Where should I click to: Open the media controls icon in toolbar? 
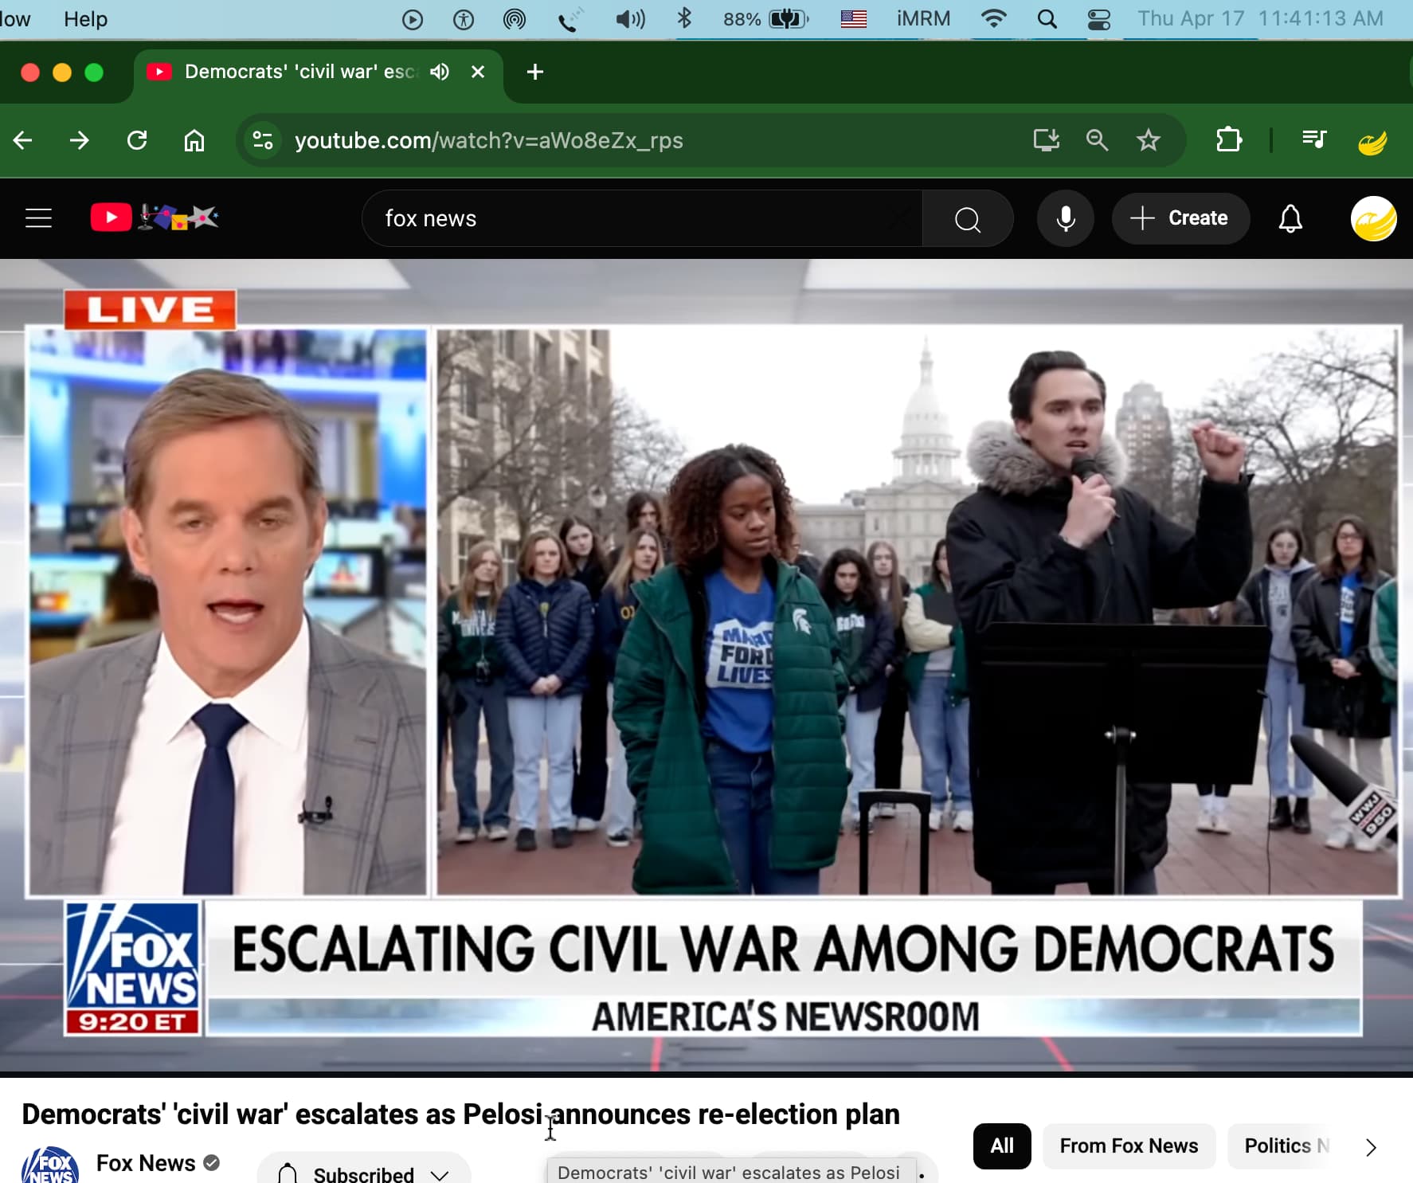[x=1314, y=140]
